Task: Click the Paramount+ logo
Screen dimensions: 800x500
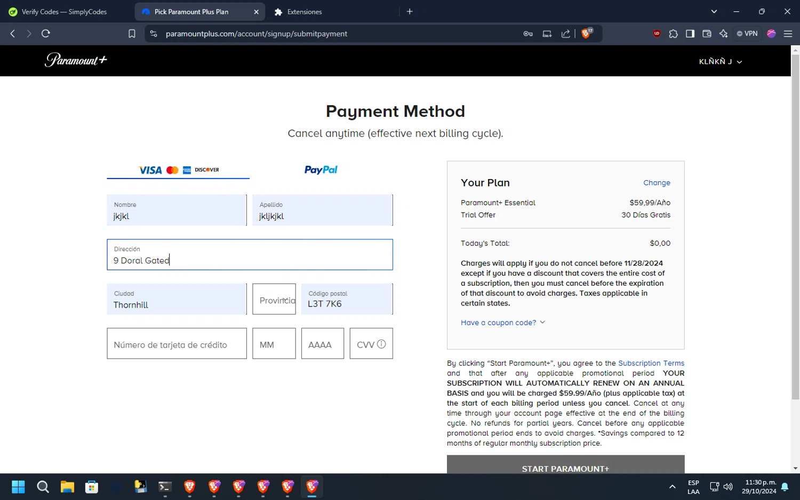Action: [76, 60]
